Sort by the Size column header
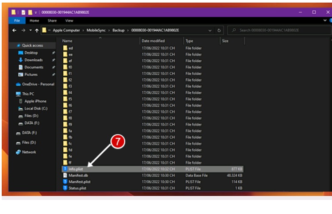The height and width of the screenshot is (214, 332). [x=225, y=41]
